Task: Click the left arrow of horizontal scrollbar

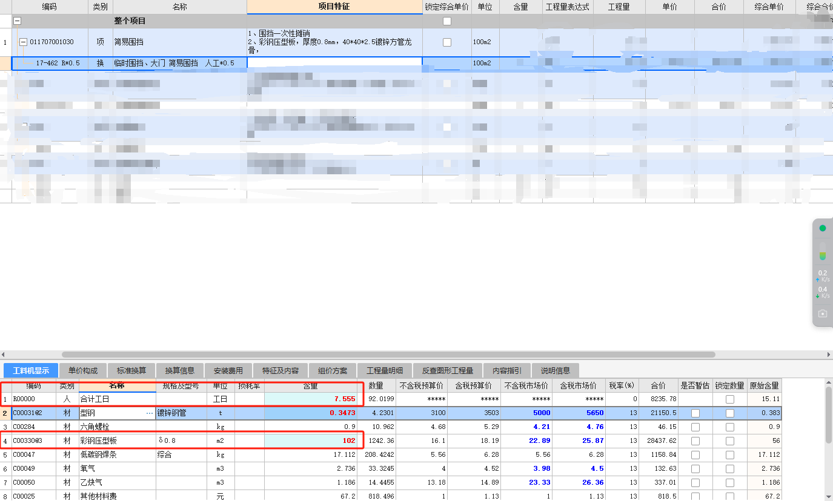Action: pyautogui.click(x=3, y=355)
